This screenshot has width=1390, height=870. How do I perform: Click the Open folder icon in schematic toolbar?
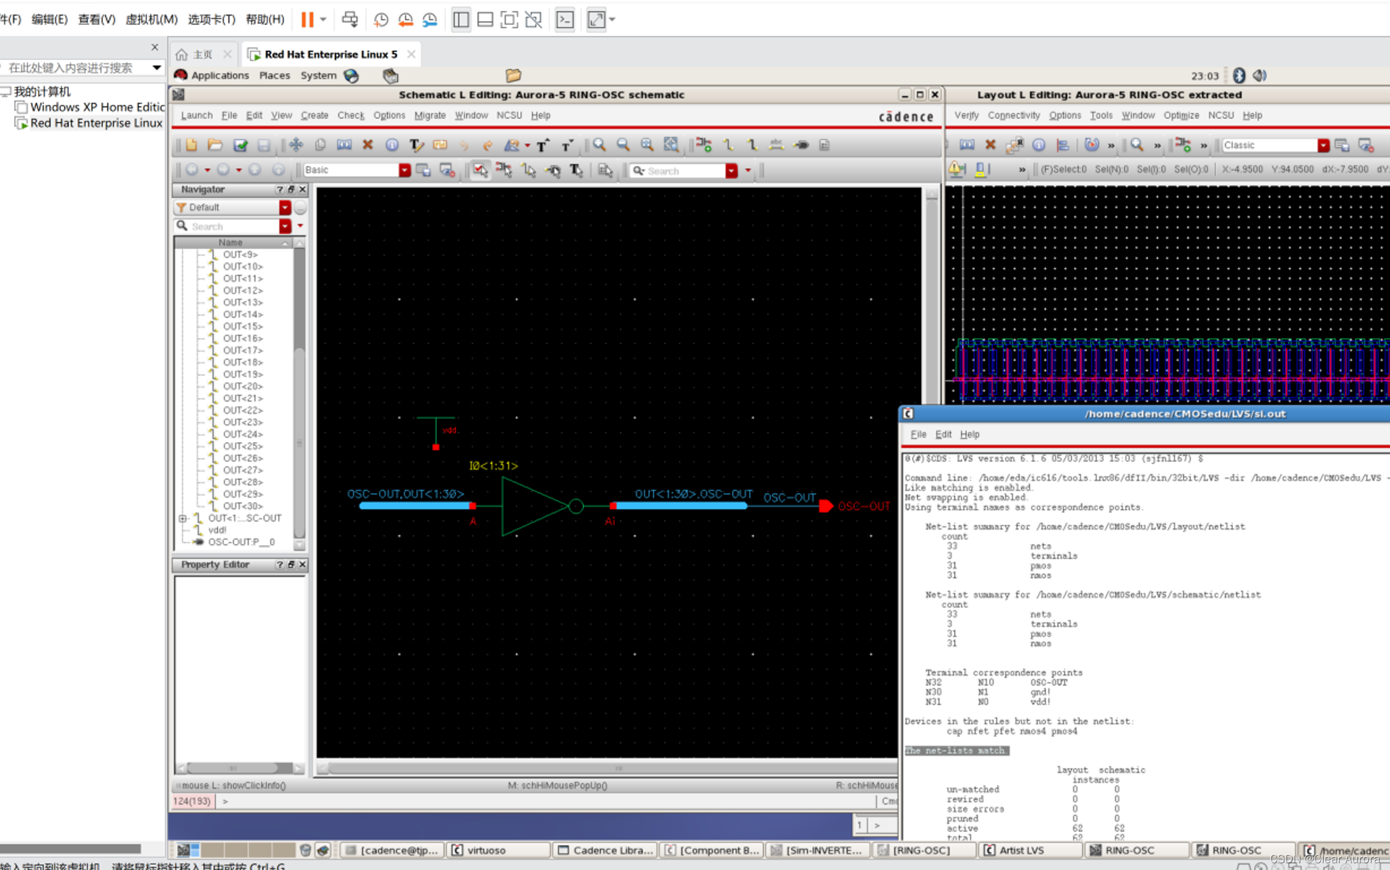[x=215, y=145]
